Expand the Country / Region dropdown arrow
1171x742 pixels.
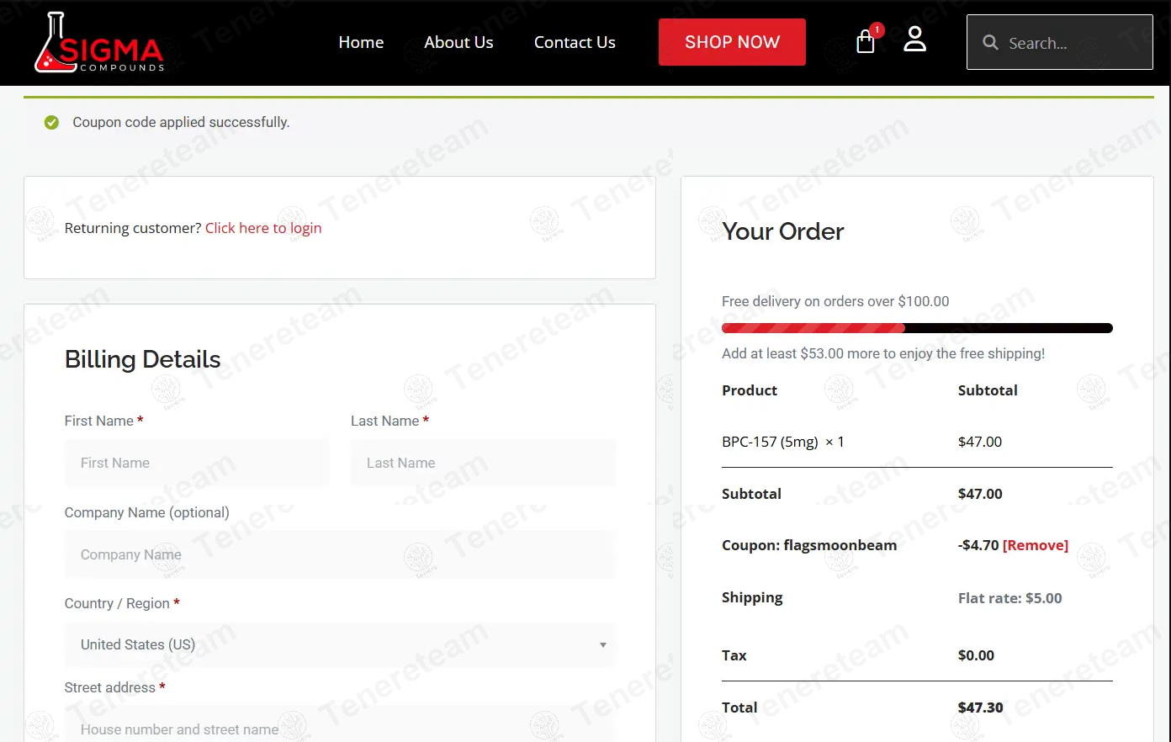coord(602,645)
